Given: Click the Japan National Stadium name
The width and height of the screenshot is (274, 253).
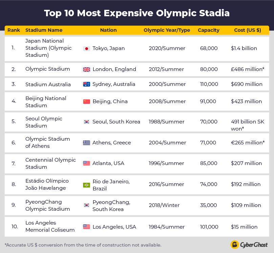Looking at the screenshot, I should pos(48,48).
